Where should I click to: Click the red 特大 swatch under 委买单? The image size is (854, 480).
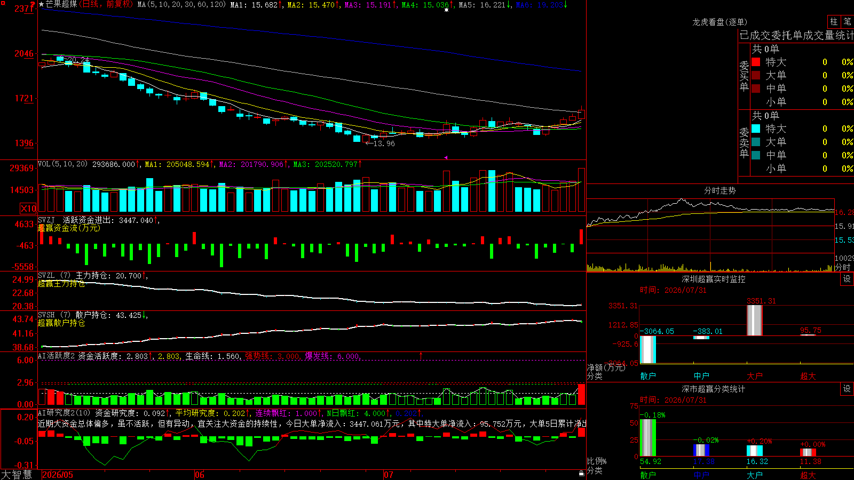756,62
